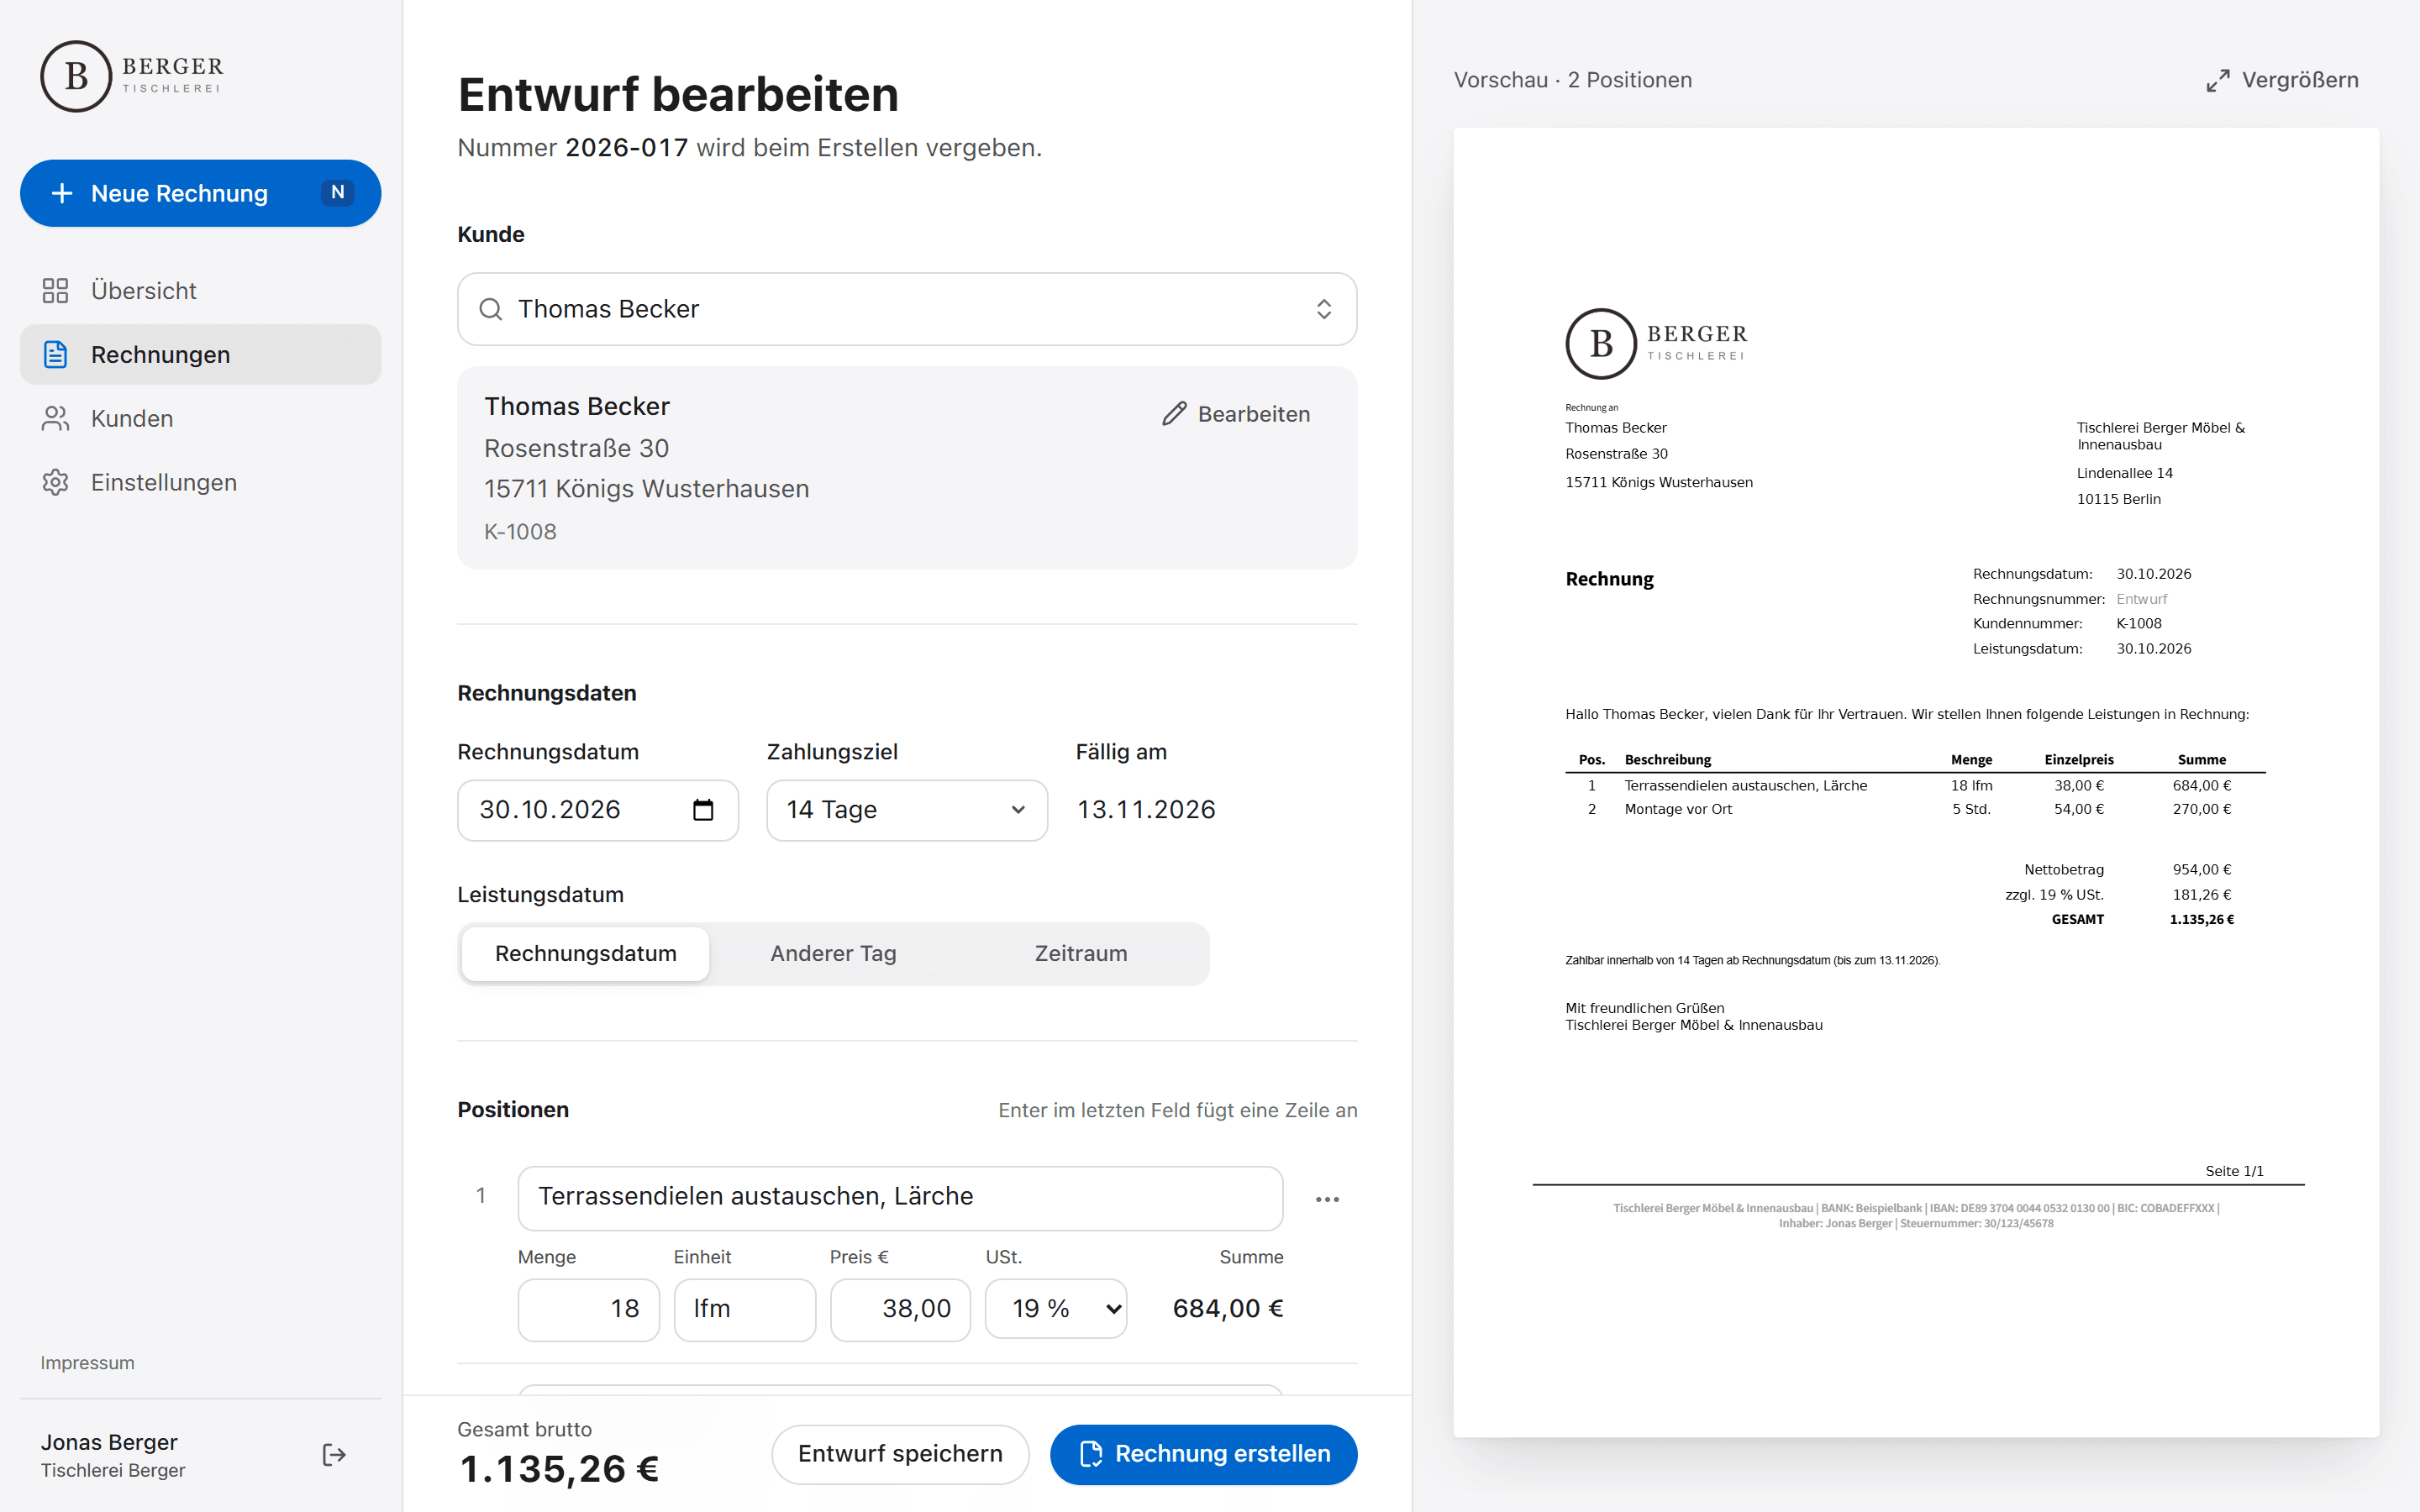
Task: Open Einstellungen in the sidebar
Action: click(x=200, y=483)
